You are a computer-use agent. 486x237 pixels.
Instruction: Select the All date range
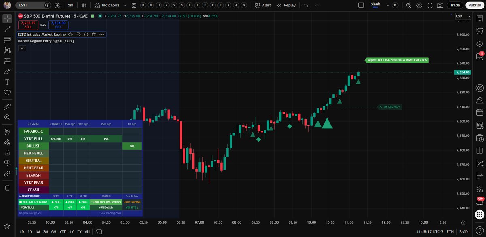(x=87, y=231)
